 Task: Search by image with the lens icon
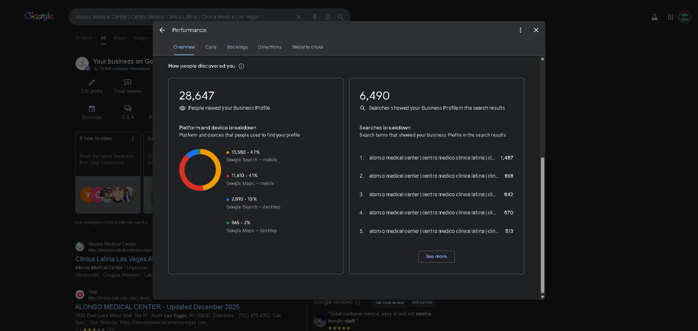click(x=328, y=17)
